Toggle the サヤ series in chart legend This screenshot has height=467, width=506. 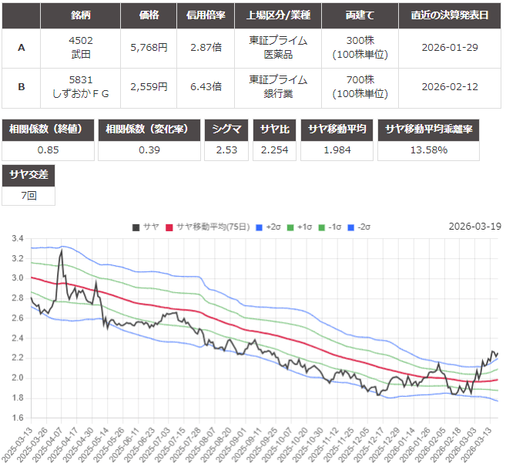[x=146, y=227]
